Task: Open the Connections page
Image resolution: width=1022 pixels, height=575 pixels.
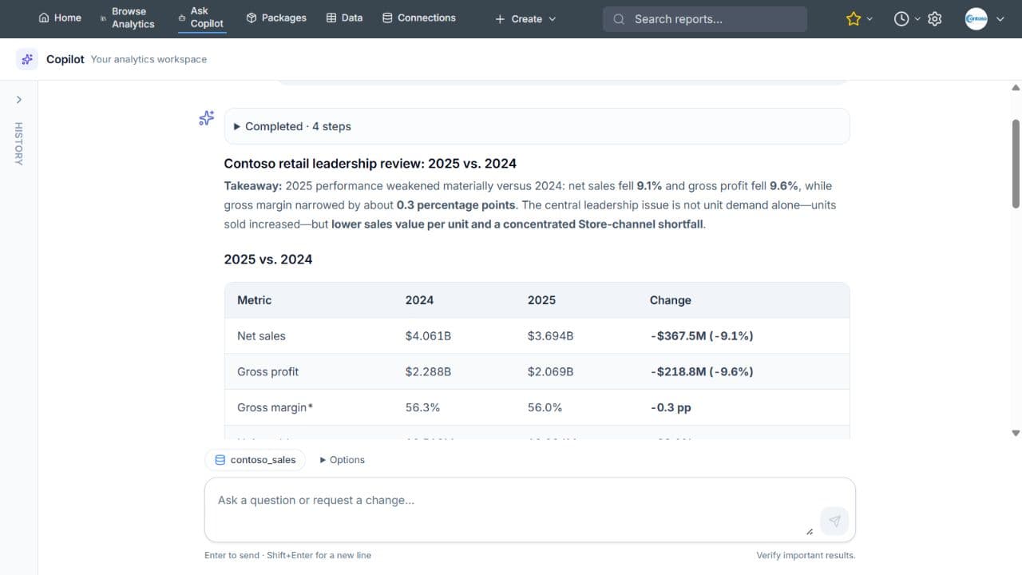Action: click(418, 18)
